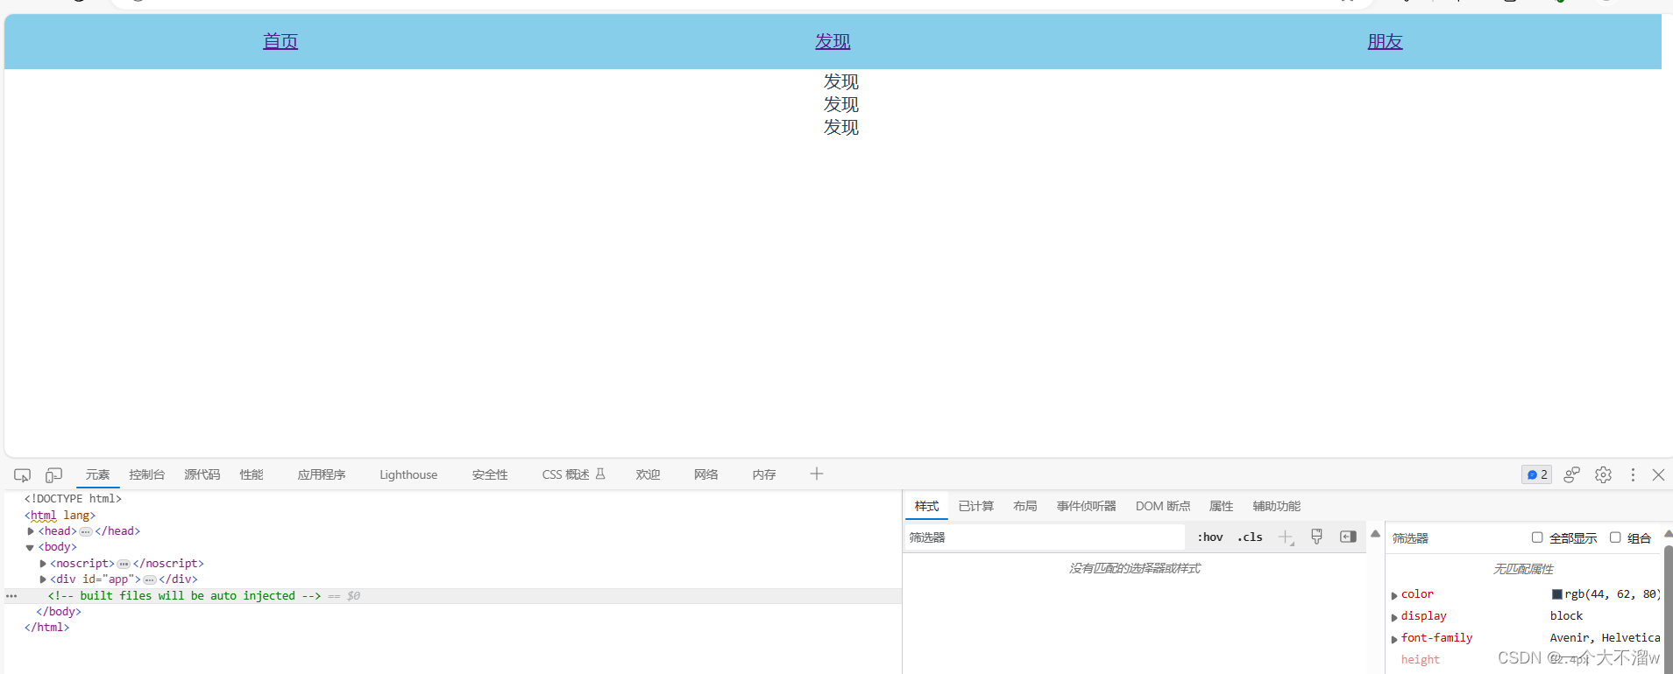This screenshot has height=674, width=1673.
Task: Open the 内存 tab
Action: click(x=763, y=474)
